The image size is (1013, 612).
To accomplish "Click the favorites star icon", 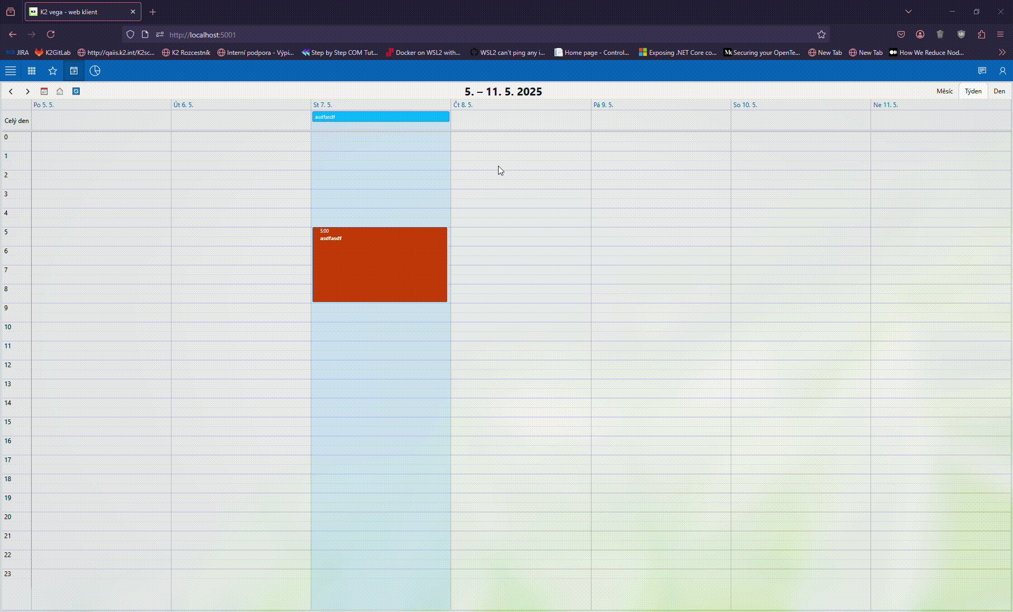I will coord(53,71).
